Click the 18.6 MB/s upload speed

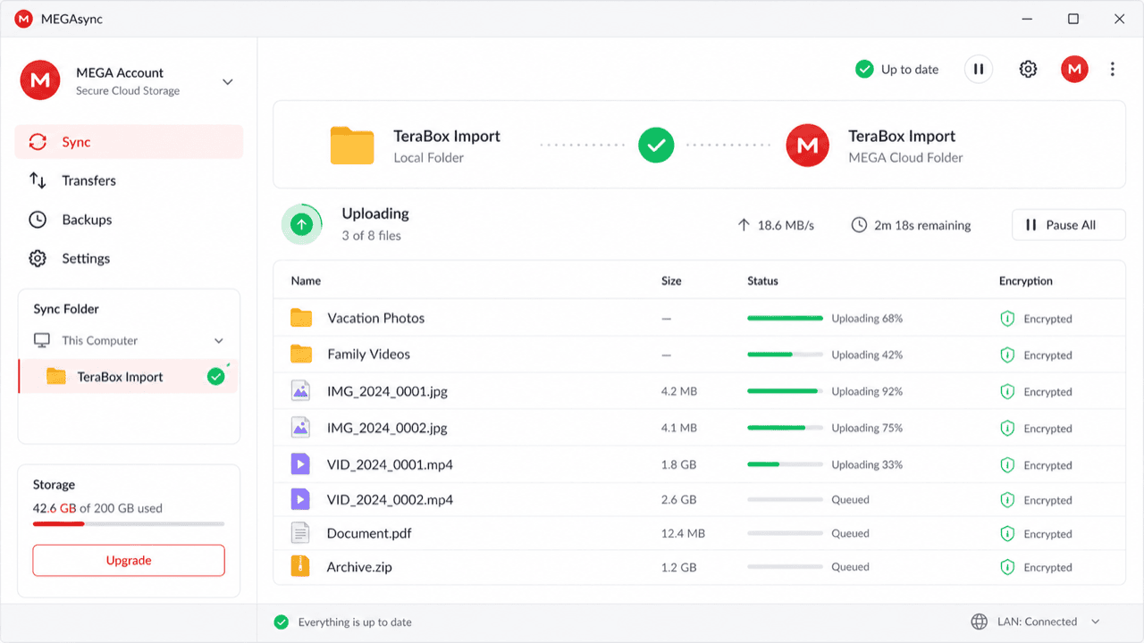tap(776, 225)
